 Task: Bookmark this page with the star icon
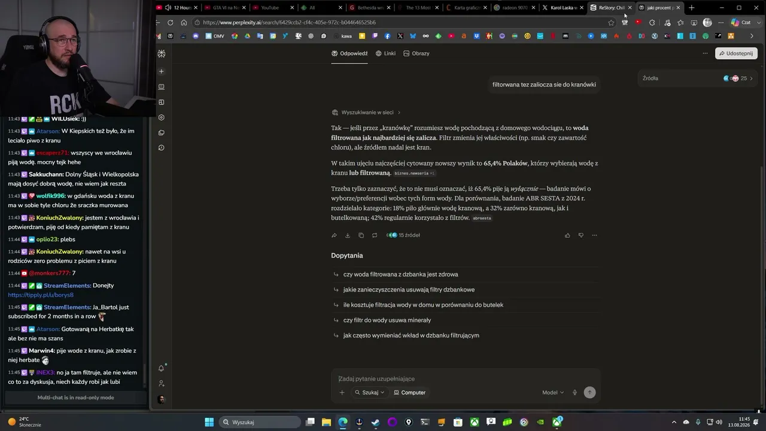click(611, 23)
